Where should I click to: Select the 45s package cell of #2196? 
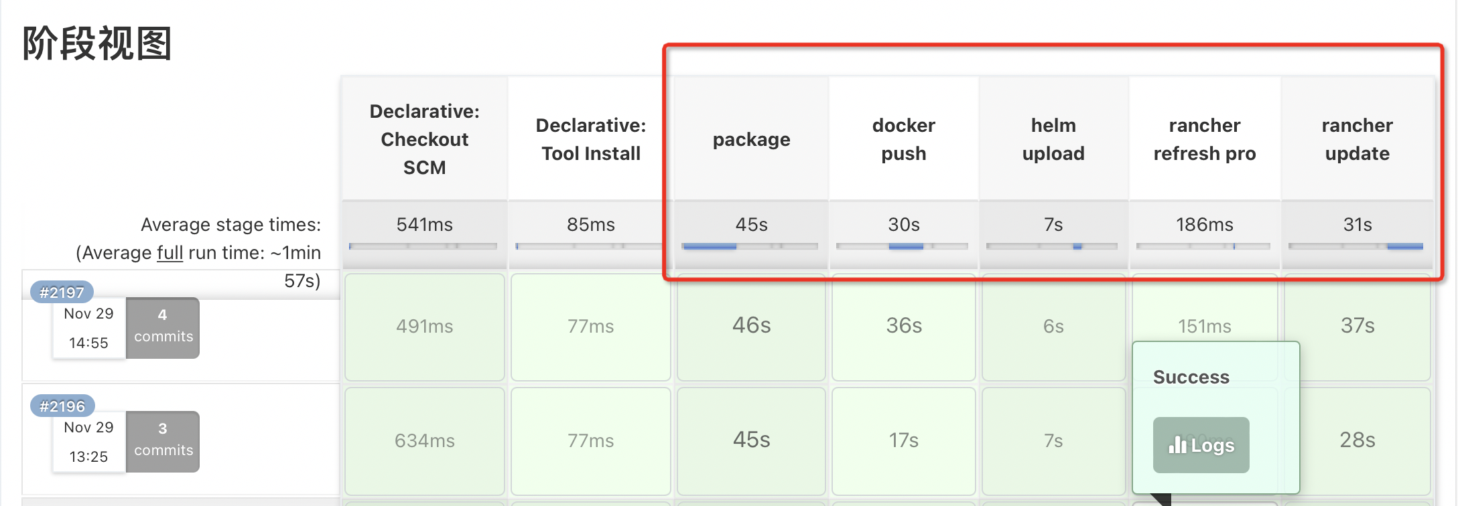tap(751, 440)
